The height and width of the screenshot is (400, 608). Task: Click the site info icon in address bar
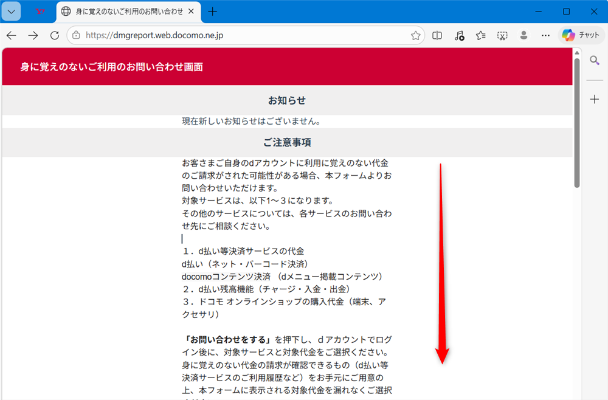tap(77, 35)
